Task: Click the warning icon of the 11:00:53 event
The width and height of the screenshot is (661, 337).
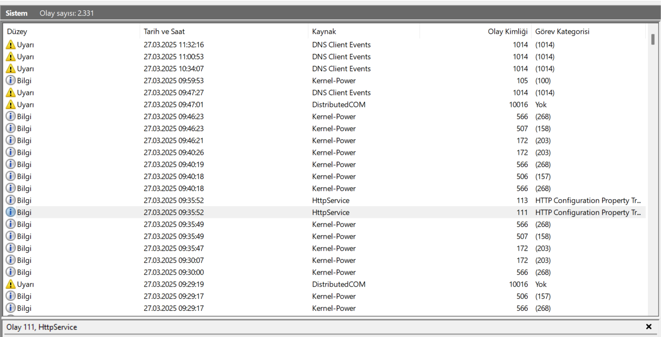Action: 11,57
